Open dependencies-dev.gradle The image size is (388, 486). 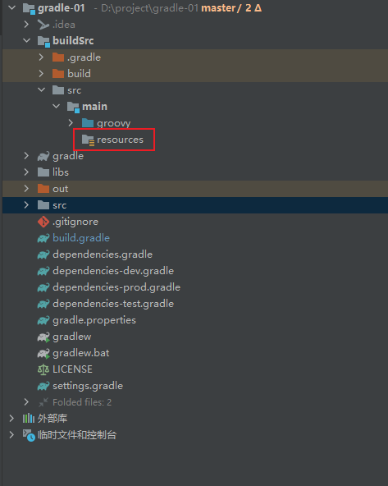(x=113, y=271)
